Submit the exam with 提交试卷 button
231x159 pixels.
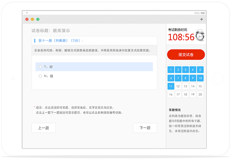186,55
